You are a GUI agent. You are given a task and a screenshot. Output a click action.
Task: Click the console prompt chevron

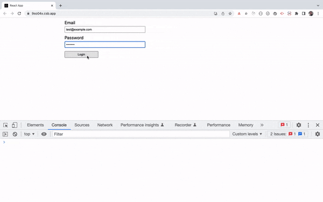pos(4,142)
